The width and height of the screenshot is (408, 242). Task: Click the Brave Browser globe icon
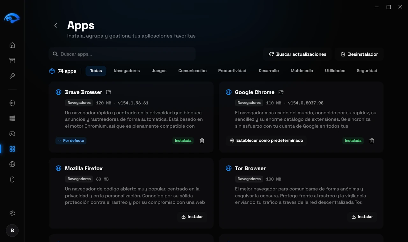point(59,92)
